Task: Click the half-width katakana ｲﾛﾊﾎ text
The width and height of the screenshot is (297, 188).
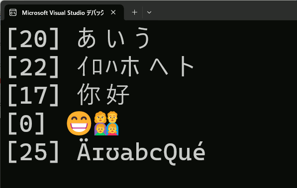Action: tap(108, 66)
